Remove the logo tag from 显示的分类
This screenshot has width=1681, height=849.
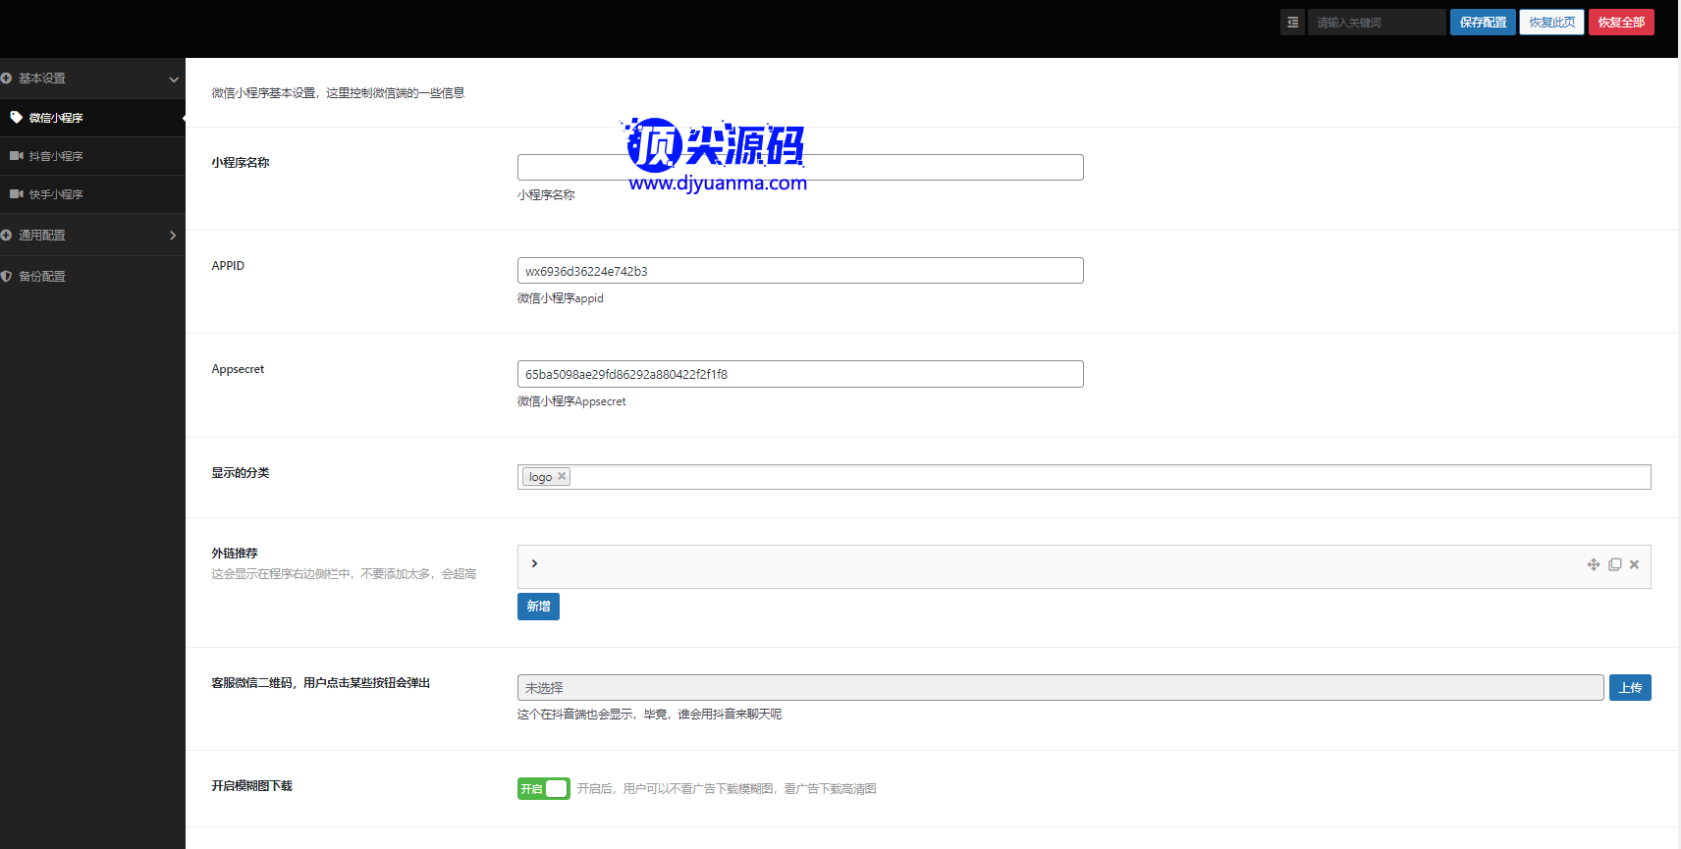pyautogui.click(x=562, y=476)
